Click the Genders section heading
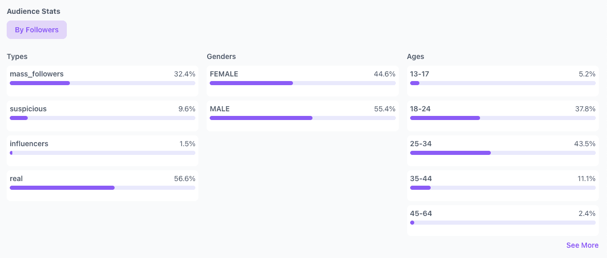 221,56
